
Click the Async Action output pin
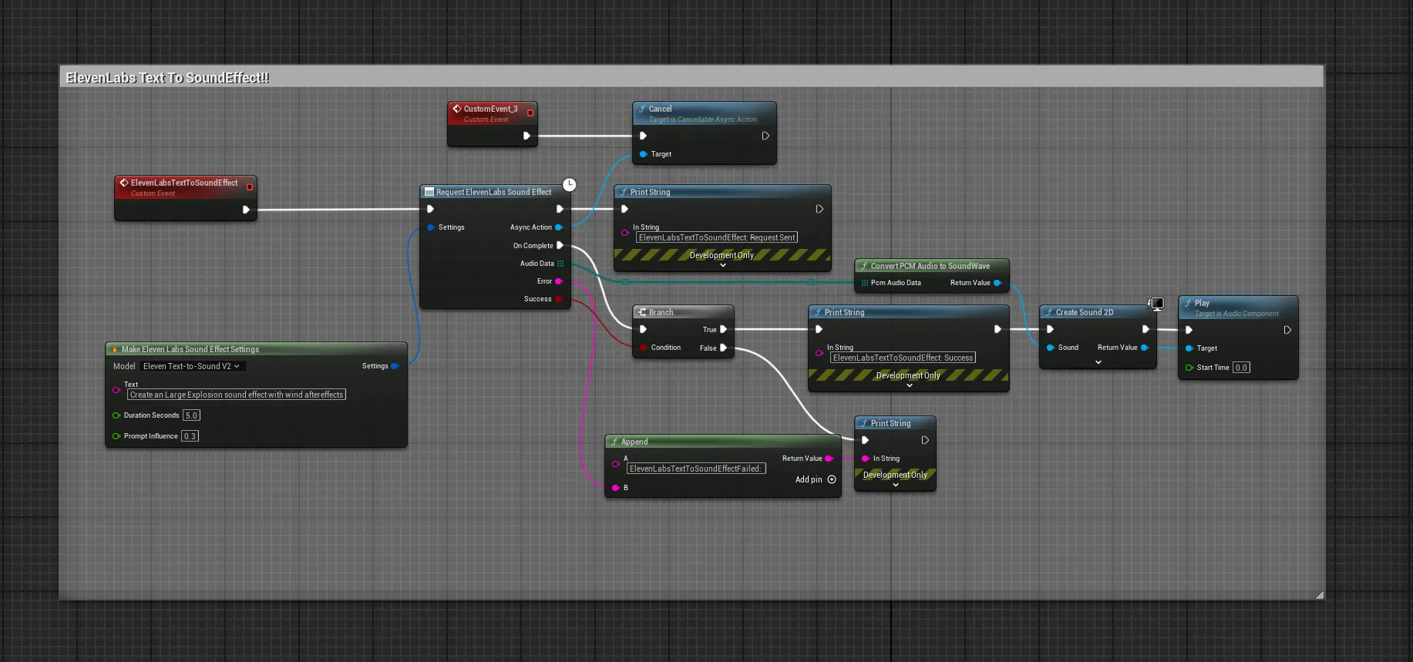tap(559, 227)
